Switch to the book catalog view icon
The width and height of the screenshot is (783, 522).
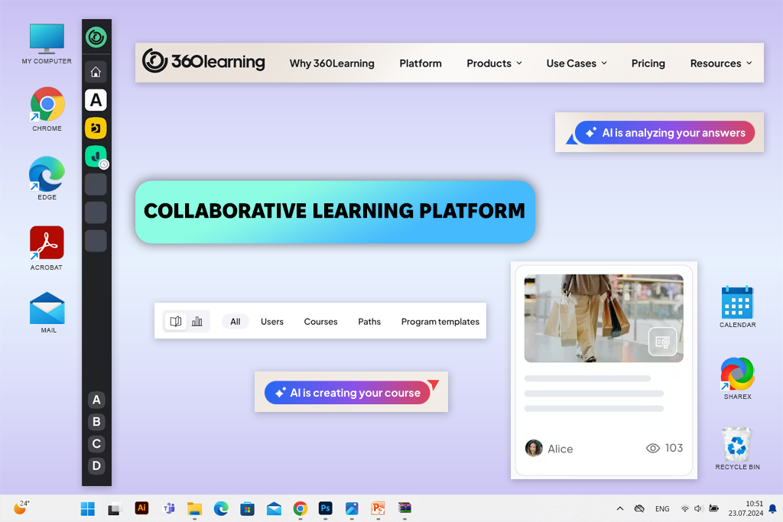pyautogui.click(x=176, y=322)
